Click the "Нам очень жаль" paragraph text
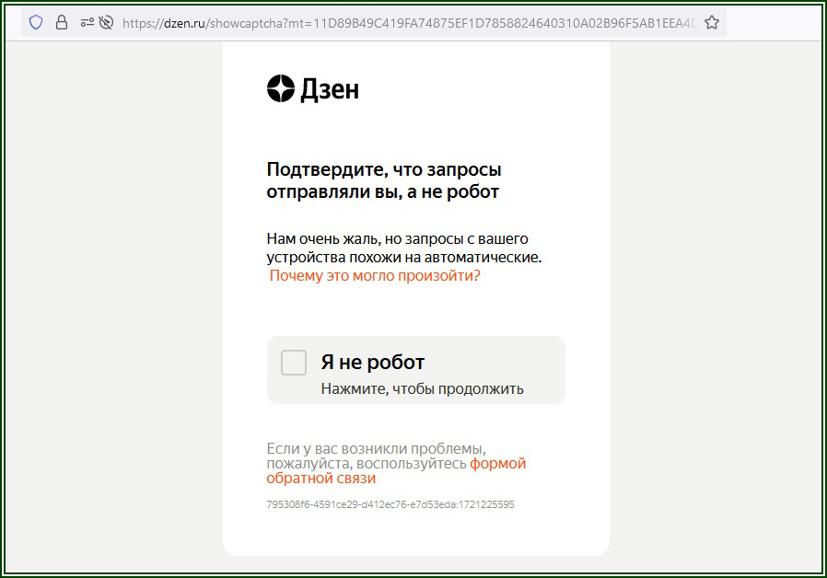Viewport: 827px width, 578px height. pyautogui.click(x=404, y=249)
